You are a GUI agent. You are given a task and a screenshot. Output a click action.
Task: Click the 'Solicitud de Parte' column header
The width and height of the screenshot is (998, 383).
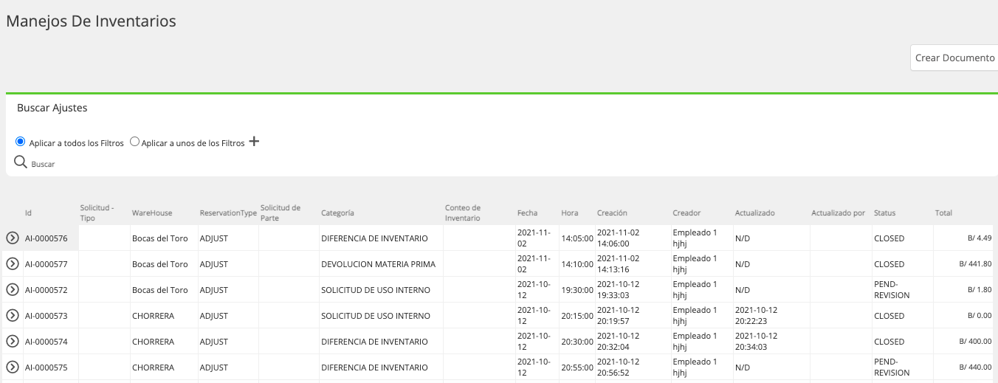(x=281, y=213)
